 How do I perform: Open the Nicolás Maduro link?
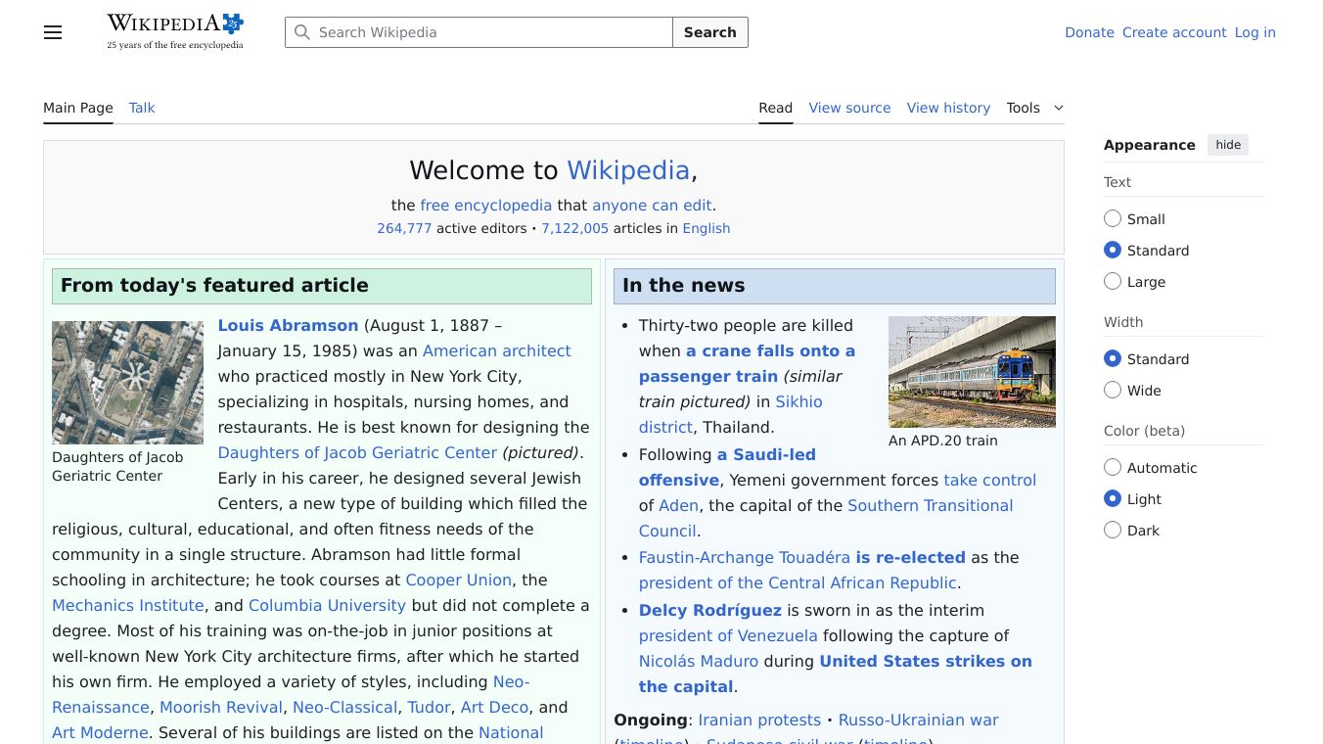tap(699, 661)
